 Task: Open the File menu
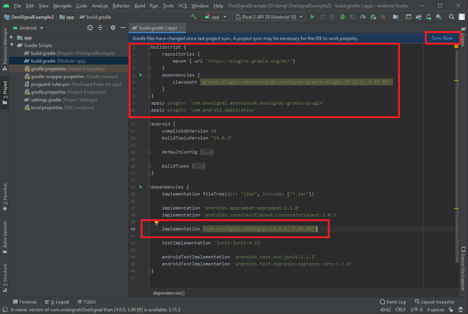click(x=17, y=6)
